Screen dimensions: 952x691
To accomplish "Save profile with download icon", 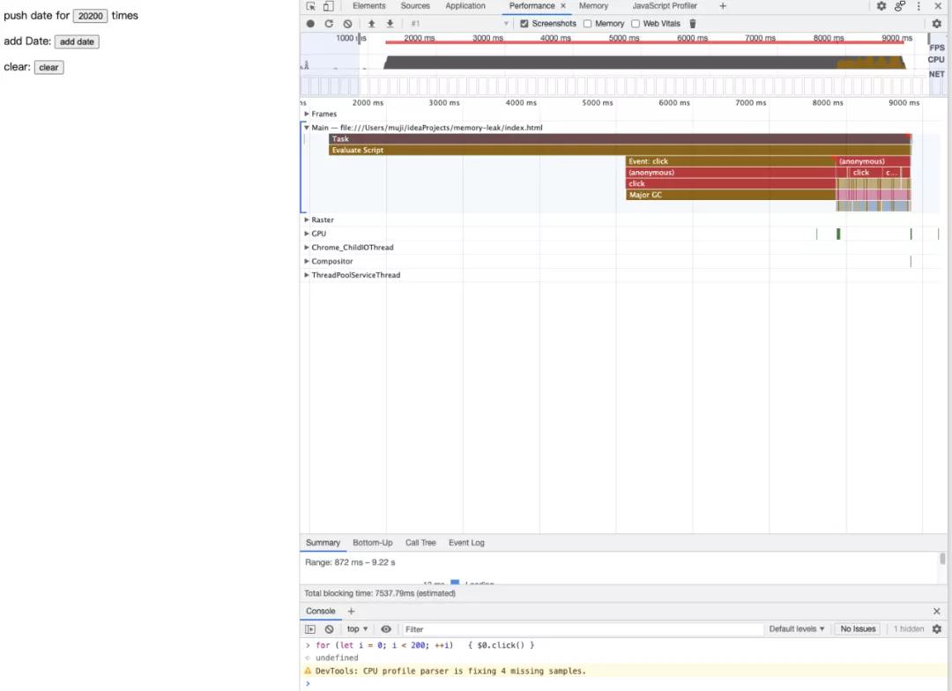I will coord(390,24).
